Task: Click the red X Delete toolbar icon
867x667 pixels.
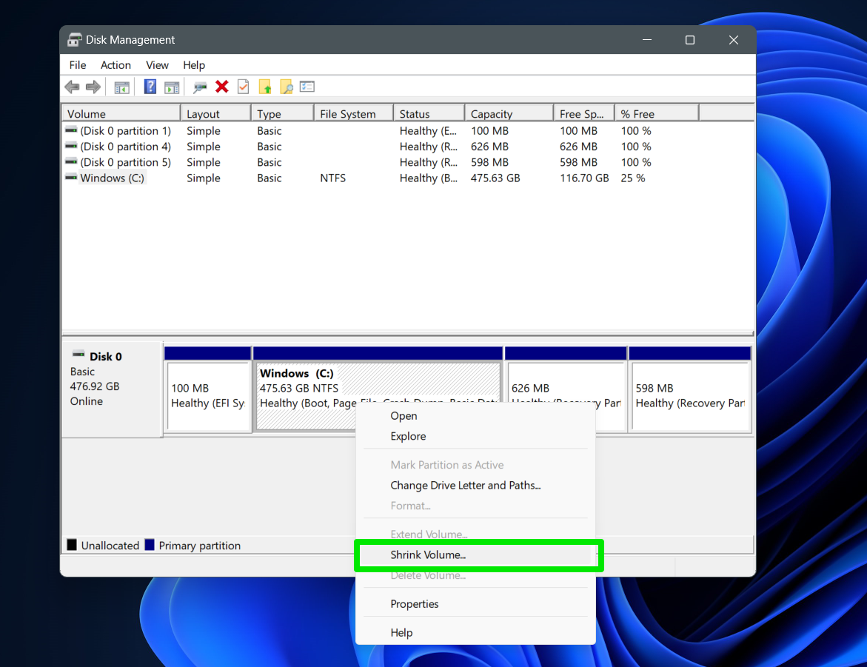Action: [221, 87]
